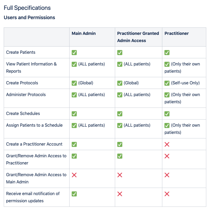
Task: Click Main Admin check mark for Create Protocols
Action: pos(74,83)
